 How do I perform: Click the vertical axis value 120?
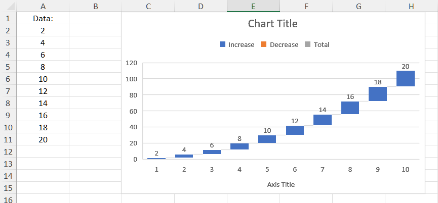click(x=132, y=63)
